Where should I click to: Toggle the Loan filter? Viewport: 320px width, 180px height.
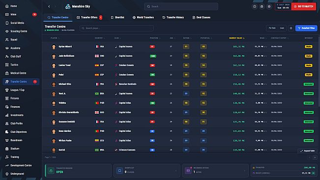(x=282, y=28)
